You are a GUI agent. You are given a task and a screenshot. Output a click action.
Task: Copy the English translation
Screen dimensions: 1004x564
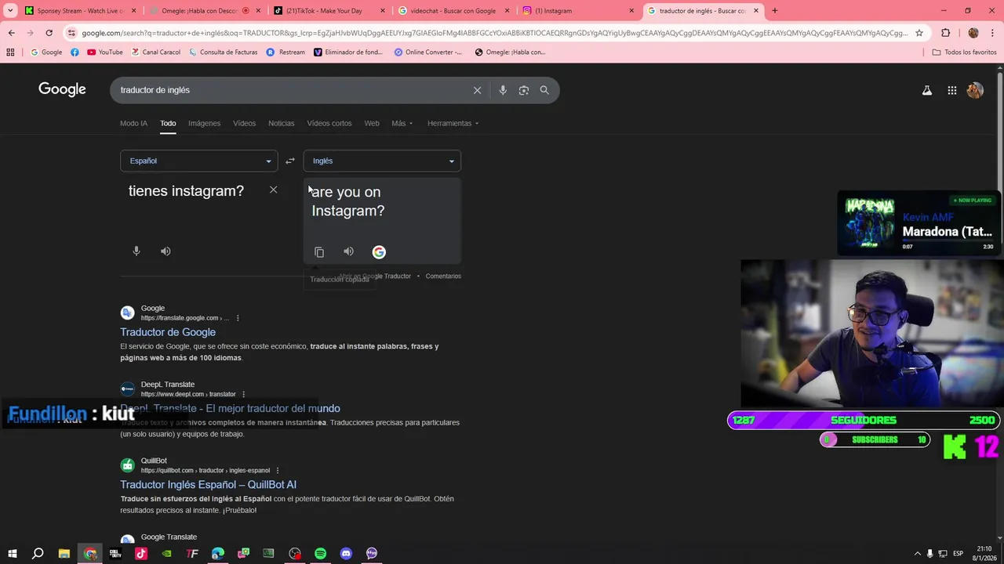[319, 252]
